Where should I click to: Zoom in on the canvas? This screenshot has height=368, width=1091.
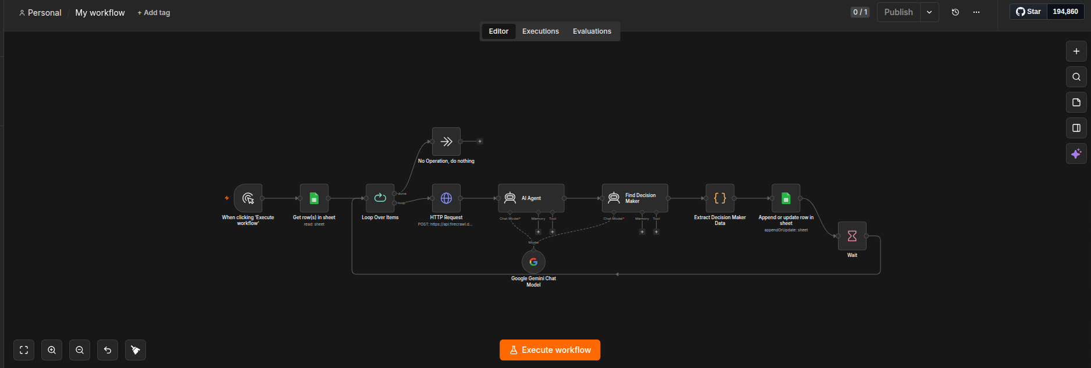pyautogui.click(x=52, y=350)
